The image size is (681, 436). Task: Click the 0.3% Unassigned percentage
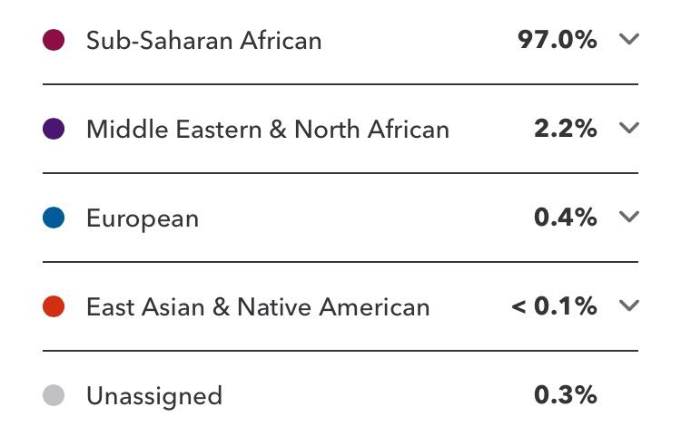[566, 395]
